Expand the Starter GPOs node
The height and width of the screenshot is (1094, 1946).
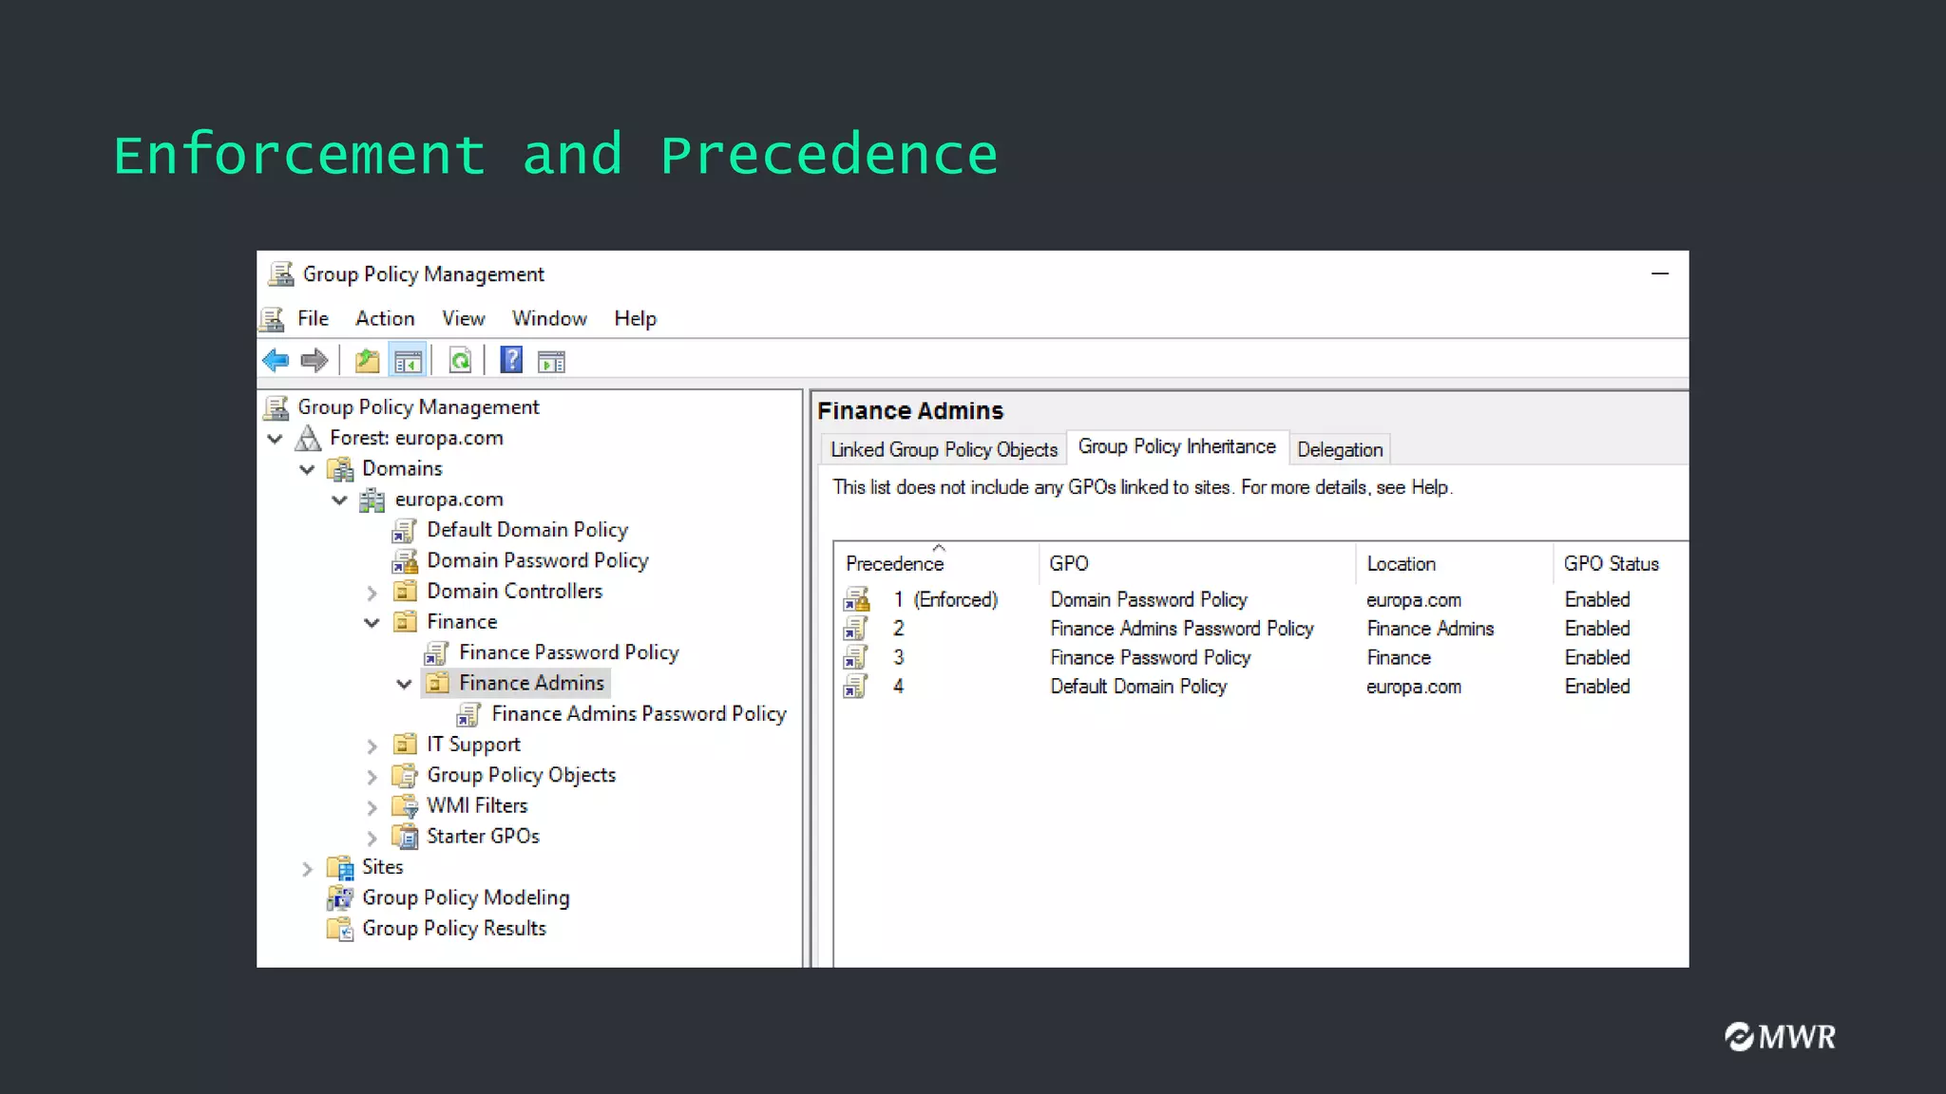click(x=372, y=838)
